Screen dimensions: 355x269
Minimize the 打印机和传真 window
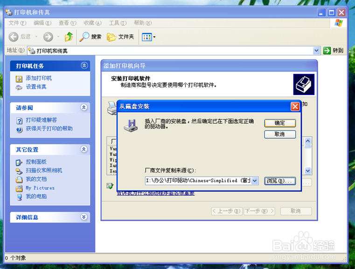[x=321, y=13]
